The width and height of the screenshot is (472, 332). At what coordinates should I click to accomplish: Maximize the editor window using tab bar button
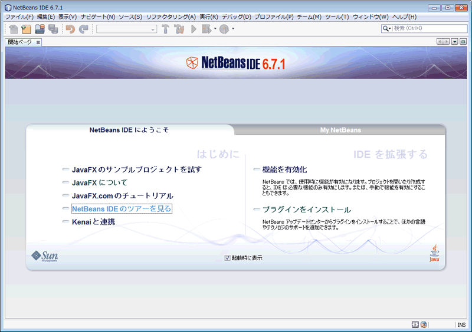coord(463,42)
